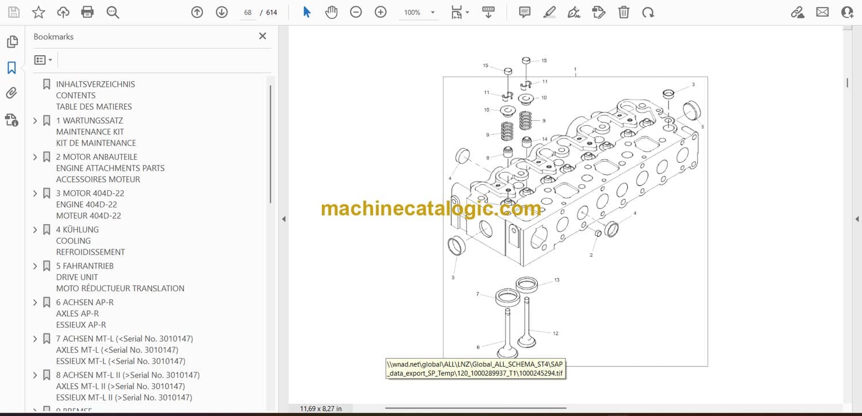The height and width of the screenshot is (416, 862).
Task: Toggle the page thumbnails sidebar icon
Action: pyautogui.click(x=11, y=42)
